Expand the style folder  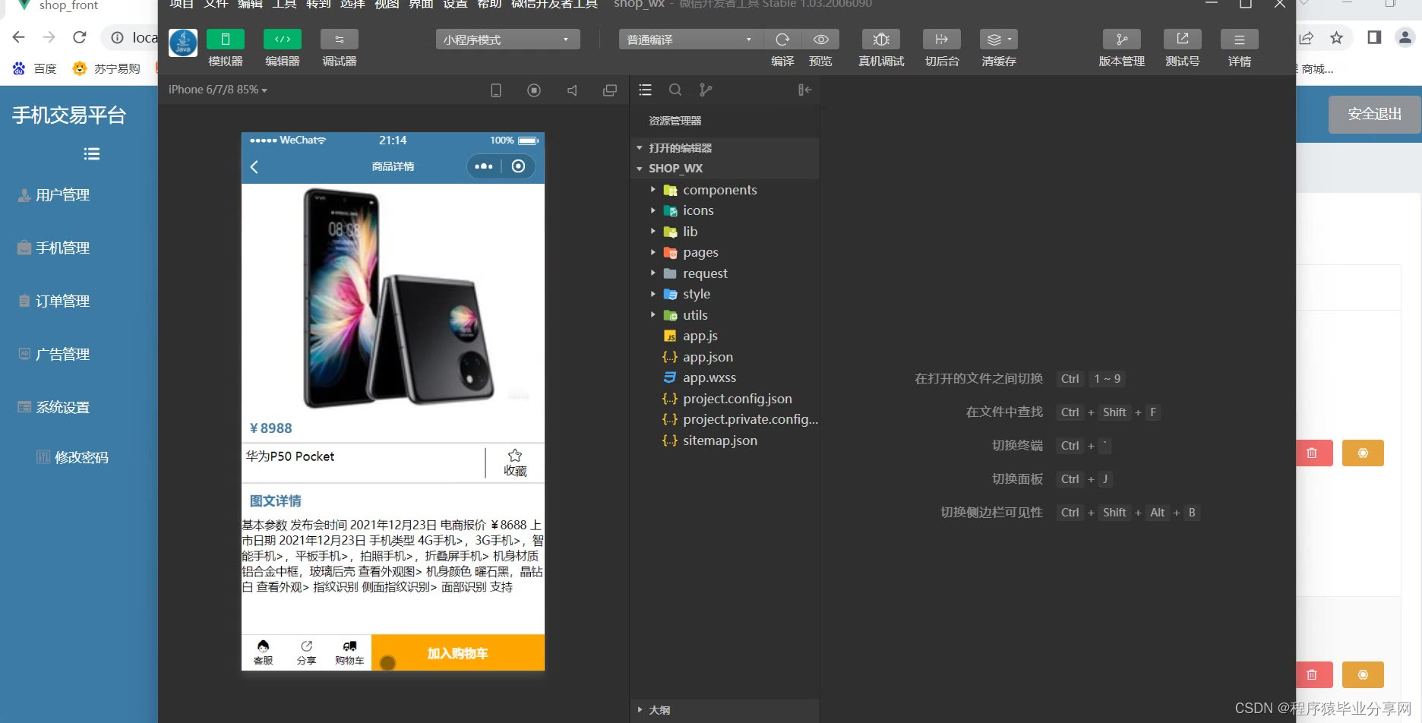point(725,294)
